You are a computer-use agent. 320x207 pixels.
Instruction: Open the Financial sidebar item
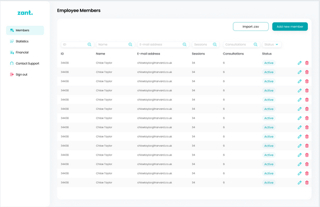click(19, 53)
